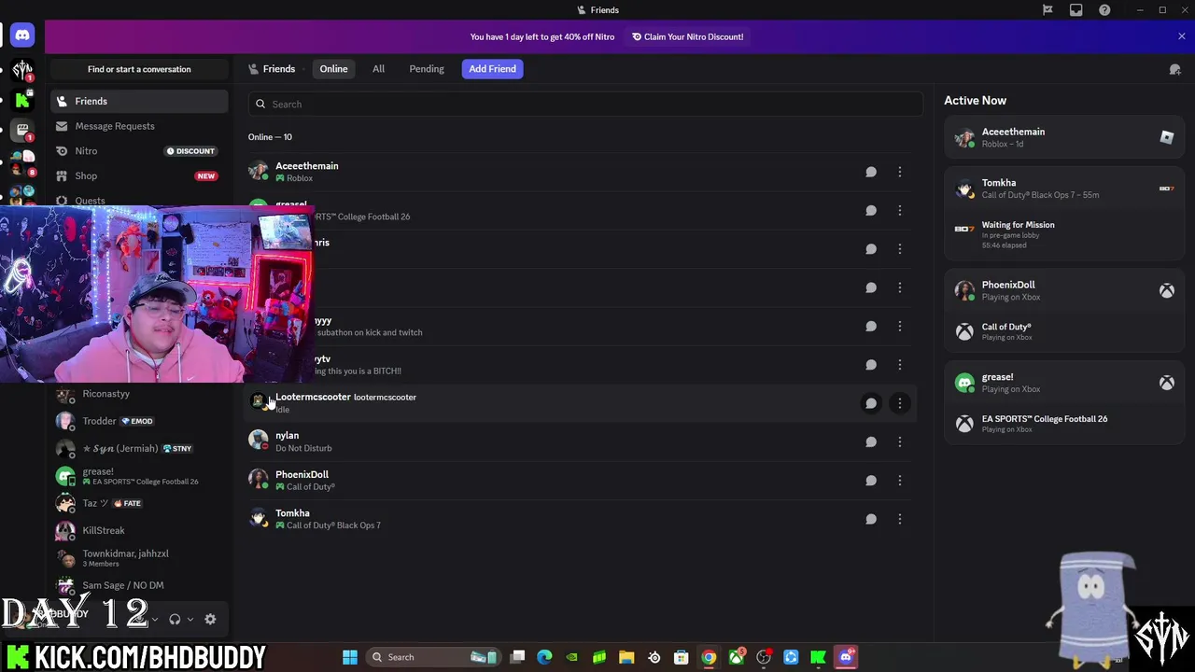Click nylan friend row avatar
This screenshot has height=672, width=1195.
[259, 441]
